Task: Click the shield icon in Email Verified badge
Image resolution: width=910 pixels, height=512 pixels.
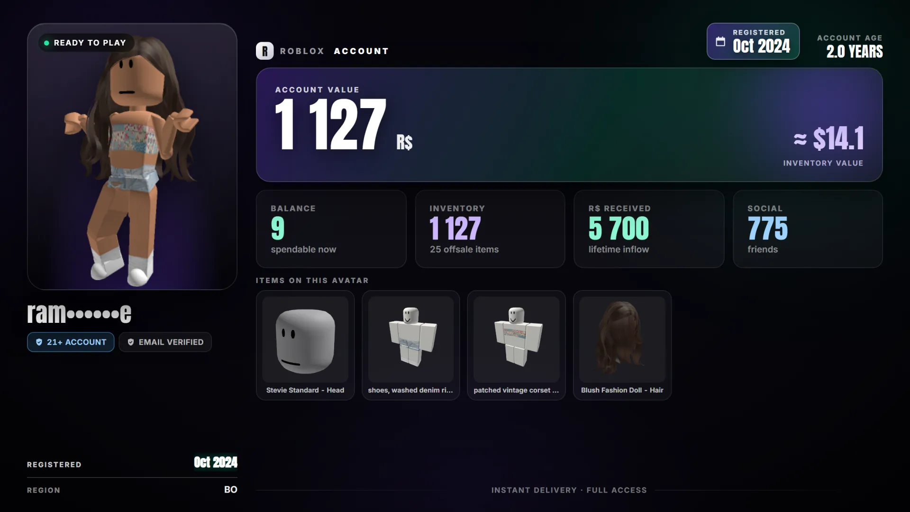Action: point(131,342)
